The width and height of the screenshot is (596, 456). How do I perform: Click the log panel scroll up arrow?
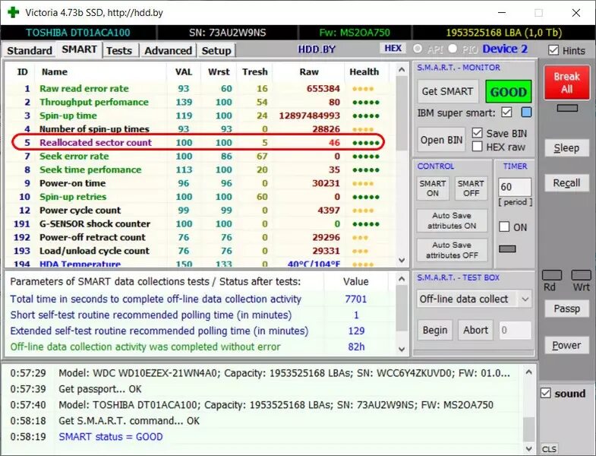point(528,372)
